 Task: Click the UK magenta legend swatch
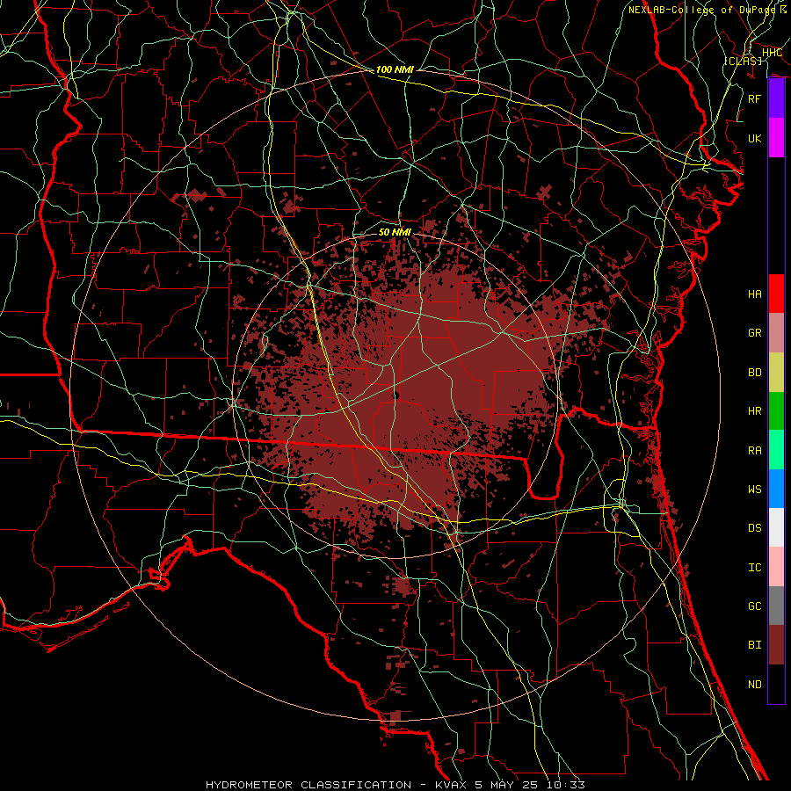776,138
